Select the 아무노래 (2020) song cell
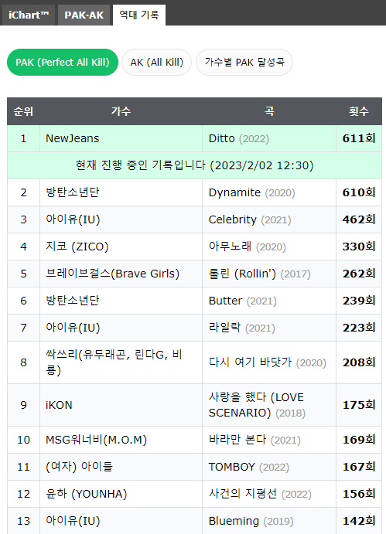This screenshot has height=534, width=386. tap(269, 247)
